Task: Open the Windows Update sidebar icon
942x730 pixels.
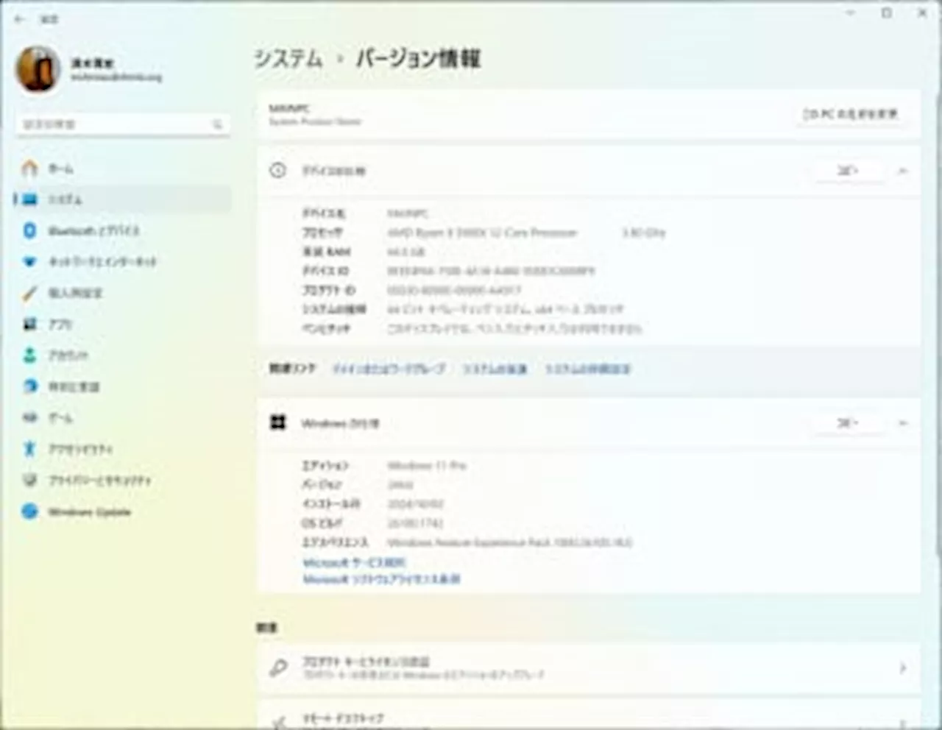Action: pos(29,511)
